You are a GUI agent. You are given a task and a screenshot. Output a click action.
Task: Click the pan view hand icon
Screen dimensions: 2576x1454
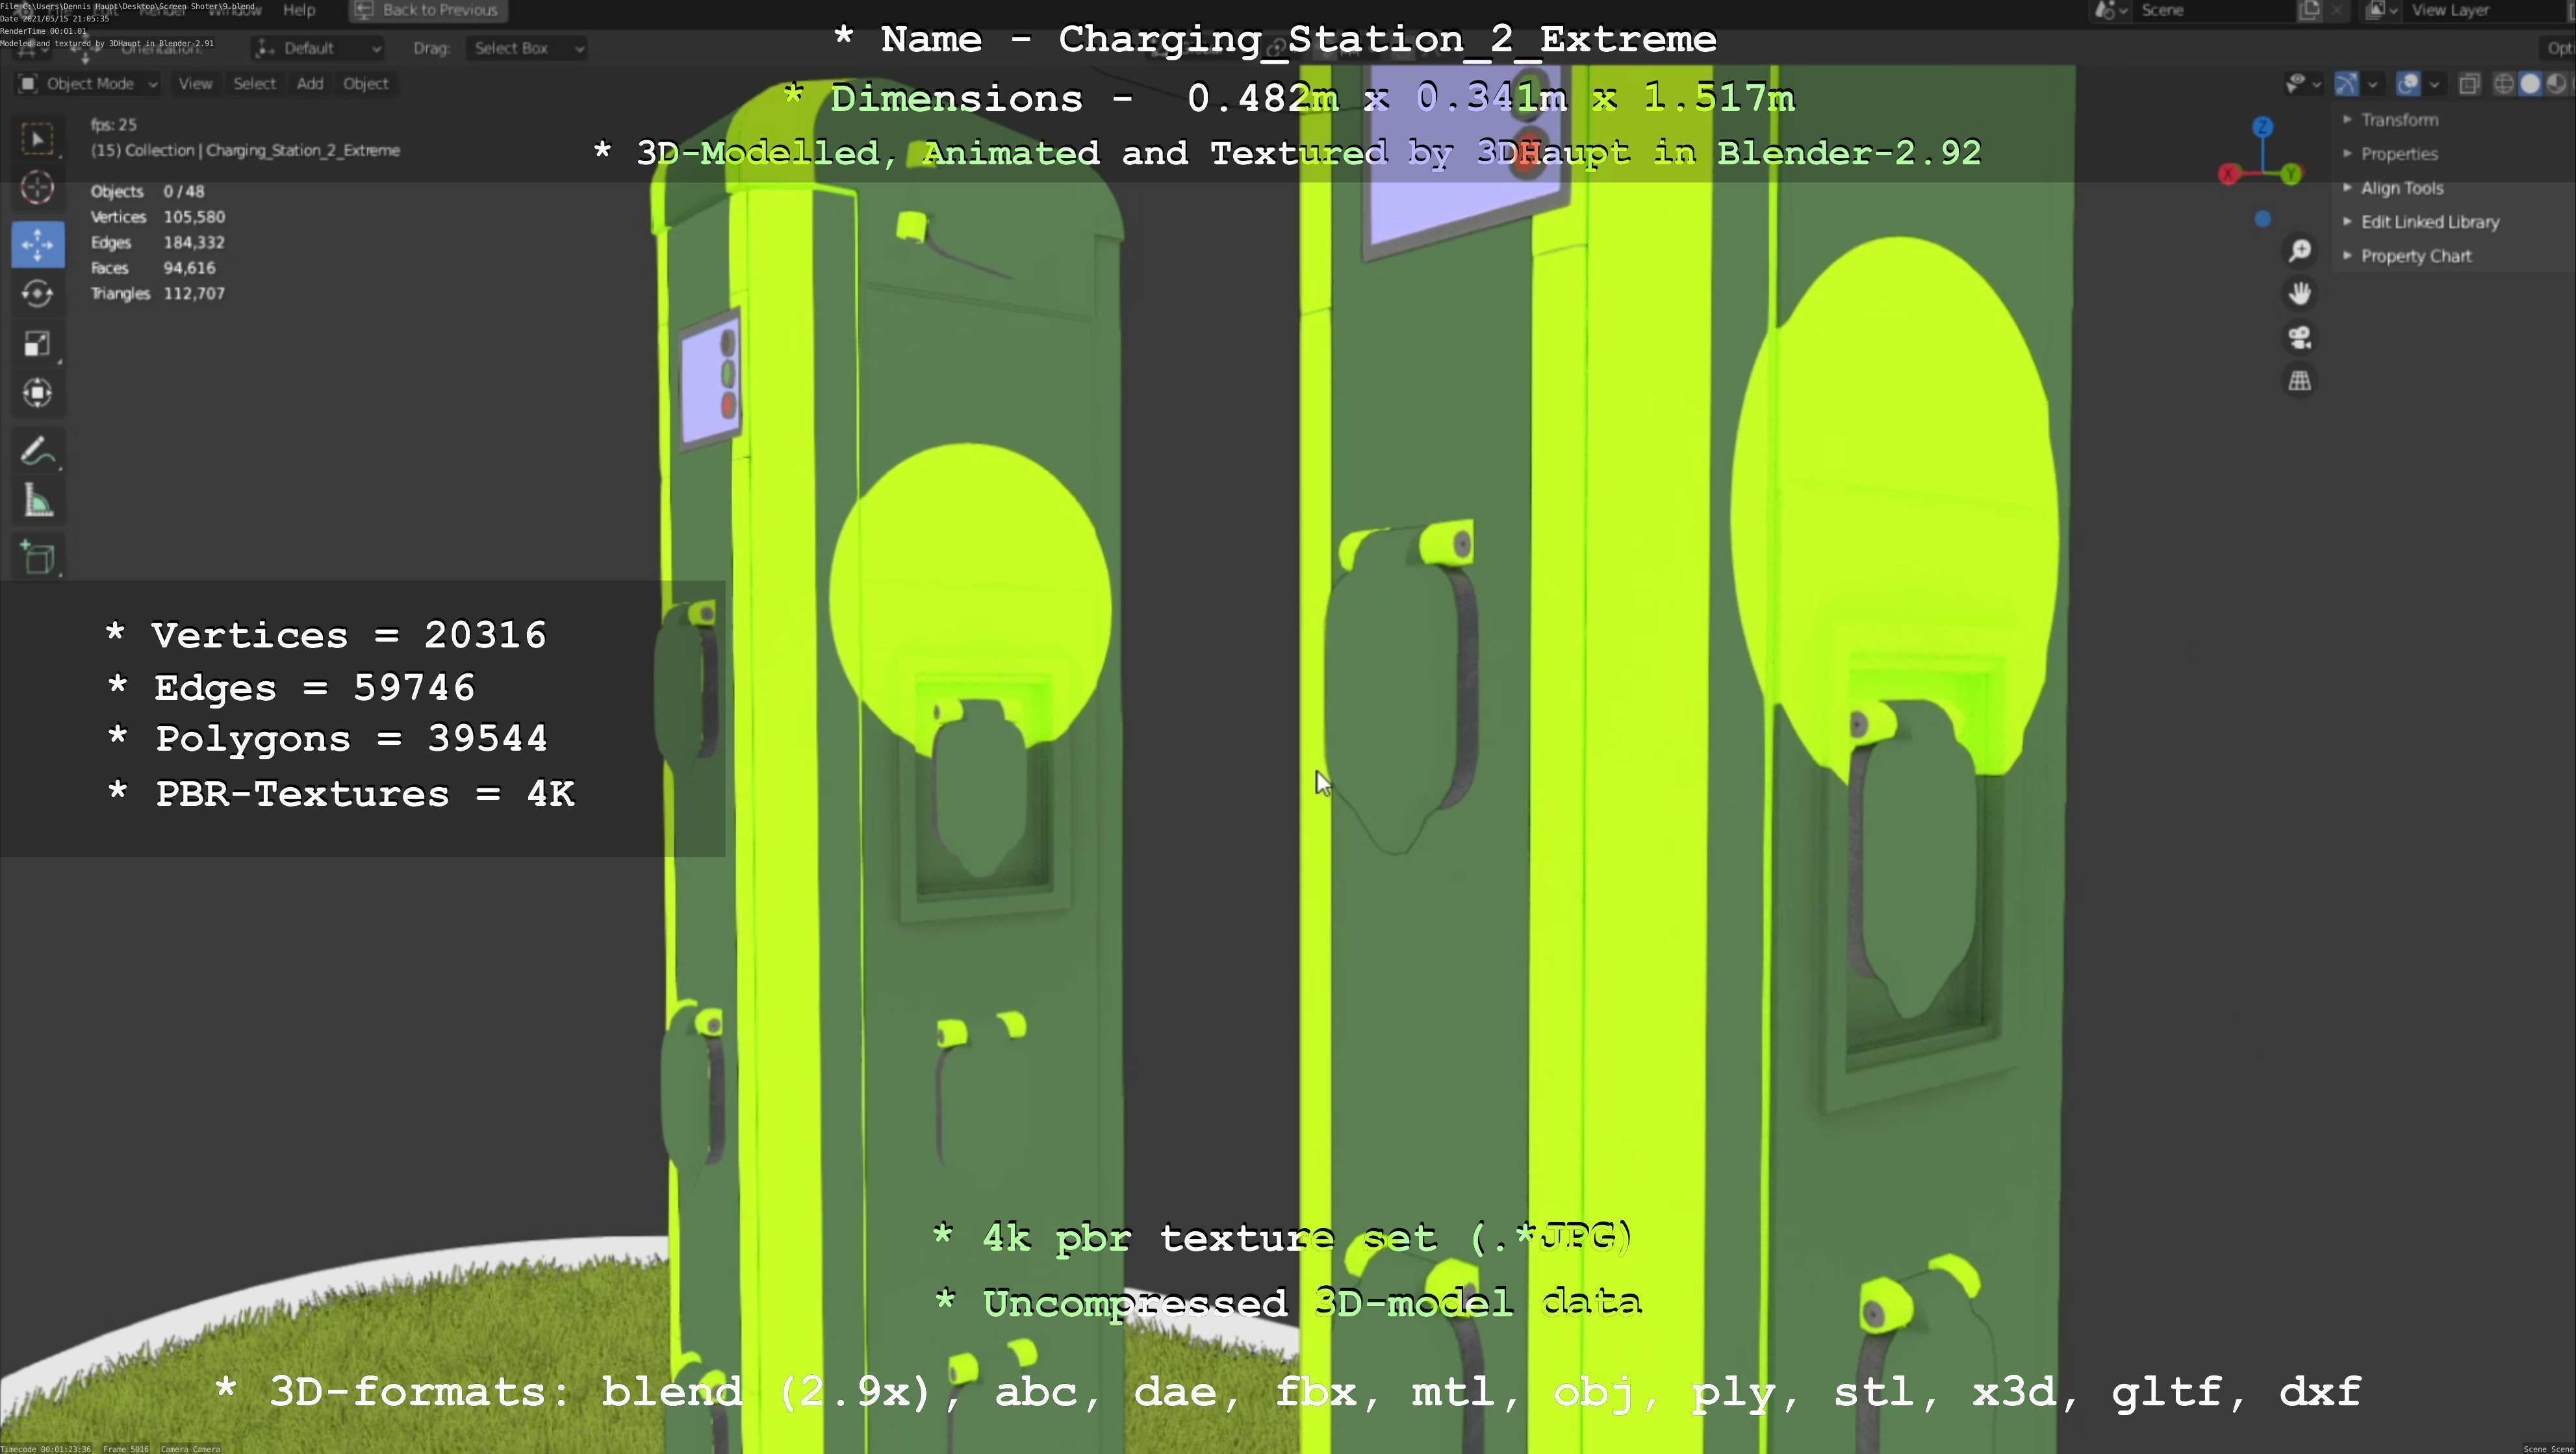(x=2300, y=294)
